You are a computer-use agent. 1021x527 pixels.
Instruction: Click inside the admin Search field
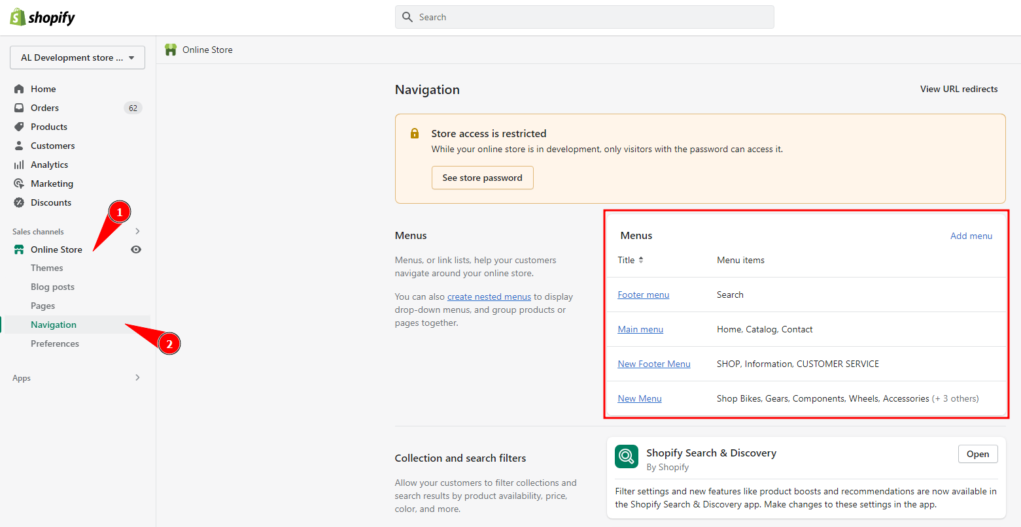(584, 16)
